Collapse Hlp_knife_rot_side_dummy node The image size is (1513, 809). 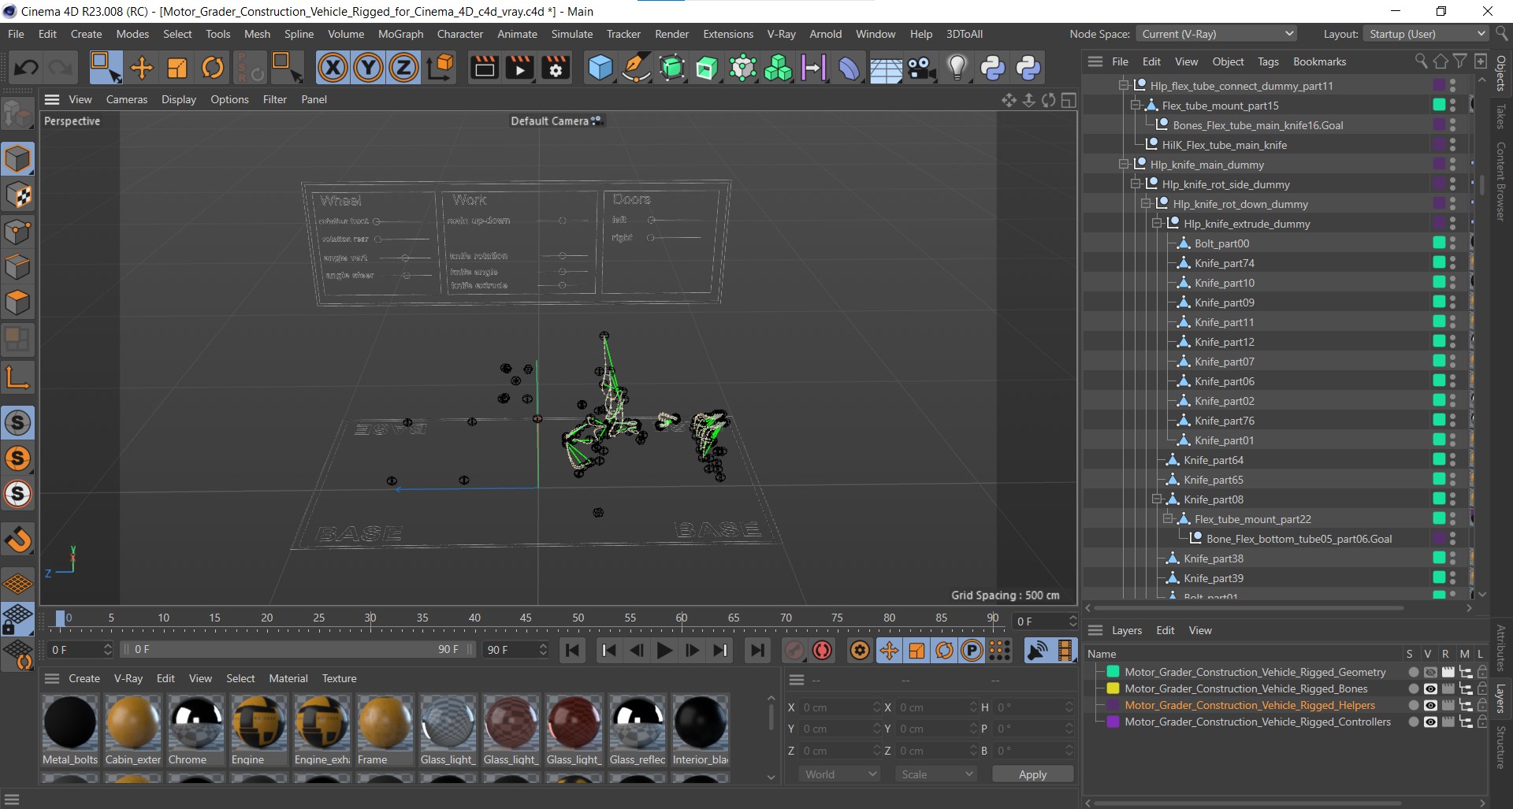click(x=1136, y=184)
